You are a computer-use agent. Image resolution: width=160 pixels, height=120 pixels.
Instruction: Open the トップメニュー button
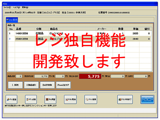pos(147,99)
